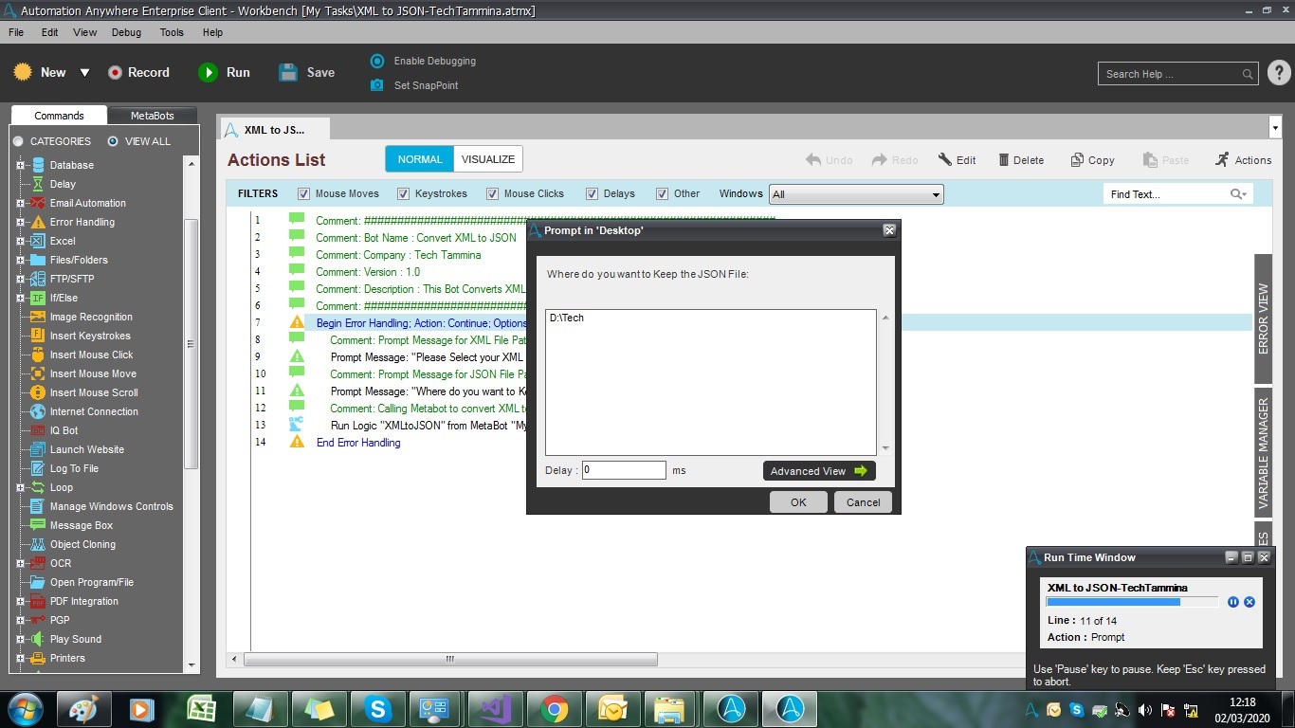Select the Error Handling warning icon
1295x728 pixels.
tap(38, 222)
